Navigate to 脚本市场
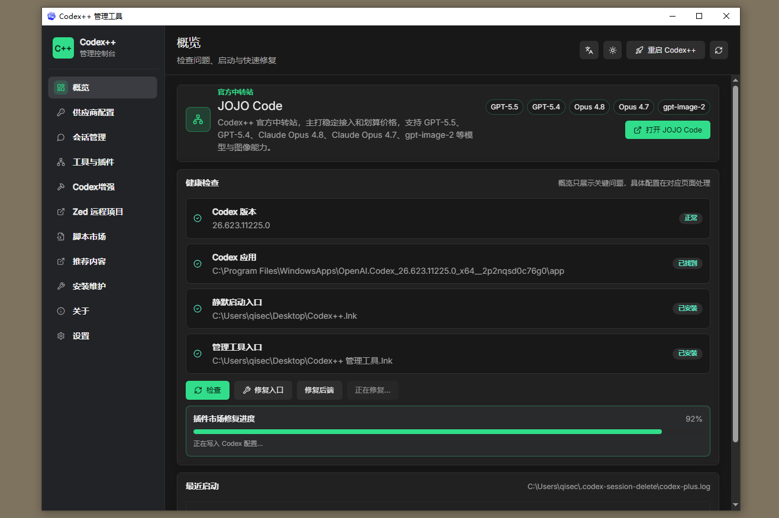Image resolution: width=779 pixels, height=518 pixels. click(102, 237)
